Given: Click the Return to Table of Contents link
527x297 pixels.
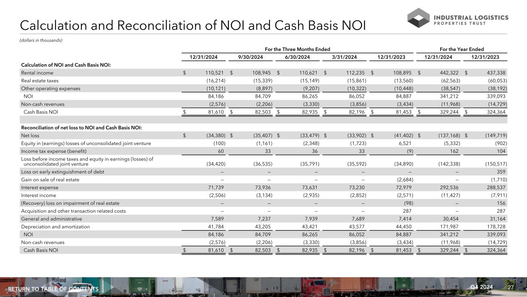Looking at the screenshot, I should coord(53,289).
